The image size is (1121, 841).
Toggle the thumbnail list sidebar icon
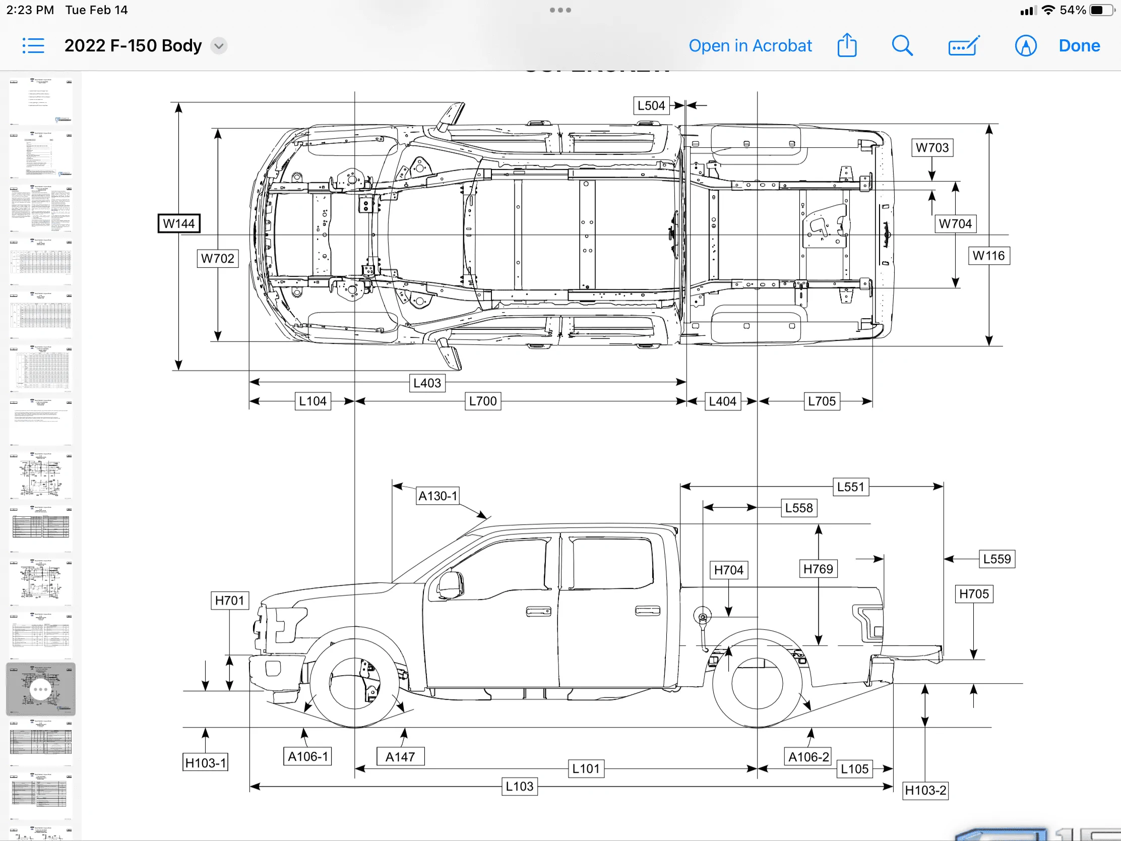click(x=33, y=45)
